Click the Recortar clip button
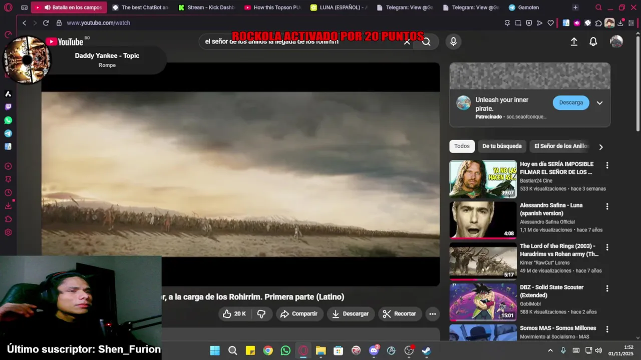This screenshot has width=641, height=360. point(400,314)
